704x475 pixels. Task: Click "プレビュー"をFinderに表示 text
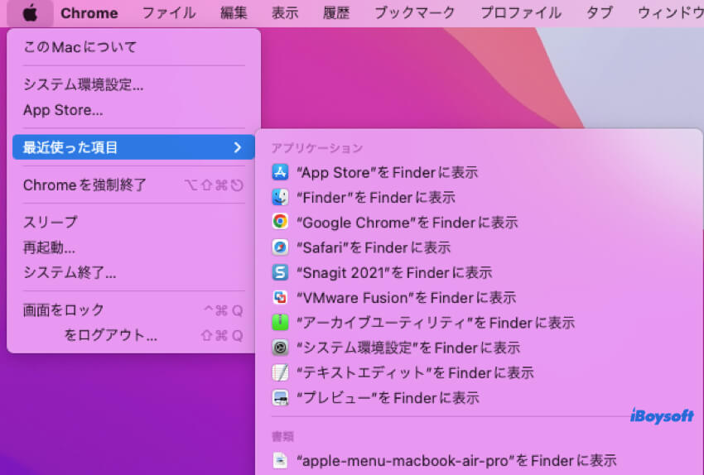pos(388,398)
